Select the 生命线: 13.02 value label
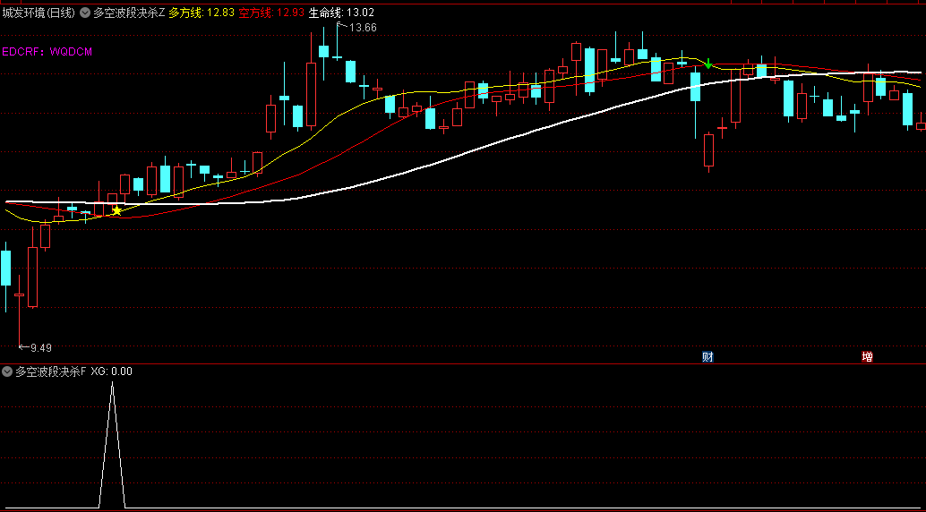 (340, 13)
